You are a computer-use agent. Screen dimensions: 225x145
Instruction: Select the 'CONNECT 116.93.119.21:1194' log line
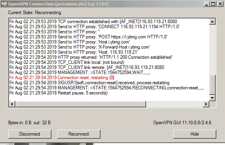point(94,27)
